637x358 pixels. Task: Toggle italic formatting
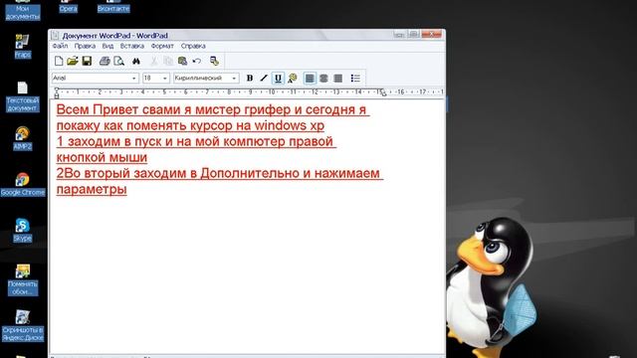pos(264,78)
